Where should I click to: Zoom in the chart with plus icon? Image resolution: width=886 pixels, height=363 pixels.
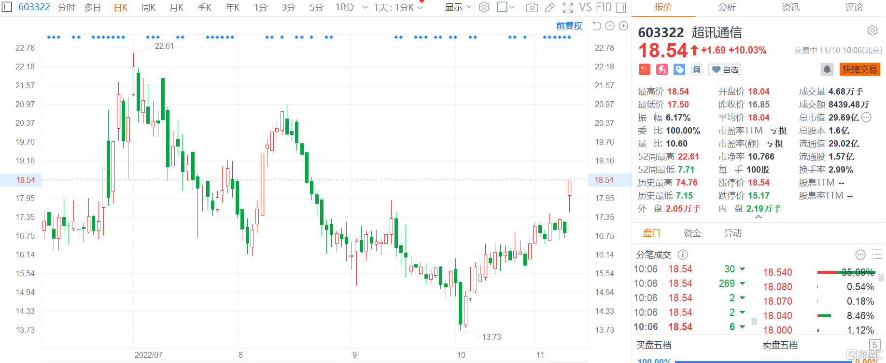tap(623, 26)
